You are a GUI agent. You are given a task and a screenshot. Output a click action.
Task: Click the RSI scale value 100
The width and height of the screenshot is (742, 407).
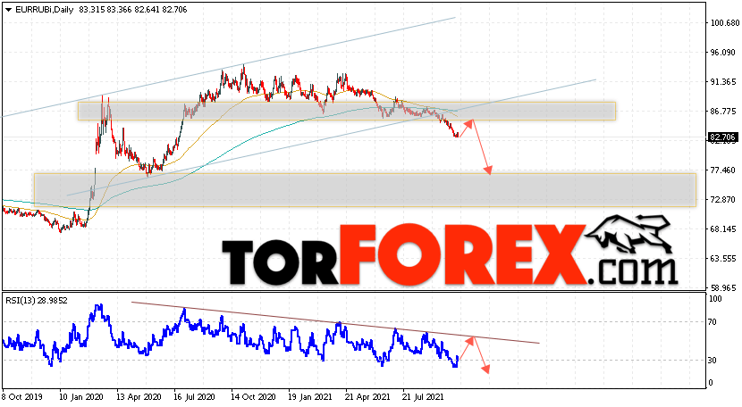pos(715,299)
